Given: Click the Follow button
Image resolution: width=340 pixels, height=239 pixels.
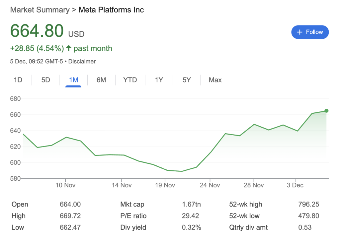Looking at the screenshot, I should pos(310,32).
